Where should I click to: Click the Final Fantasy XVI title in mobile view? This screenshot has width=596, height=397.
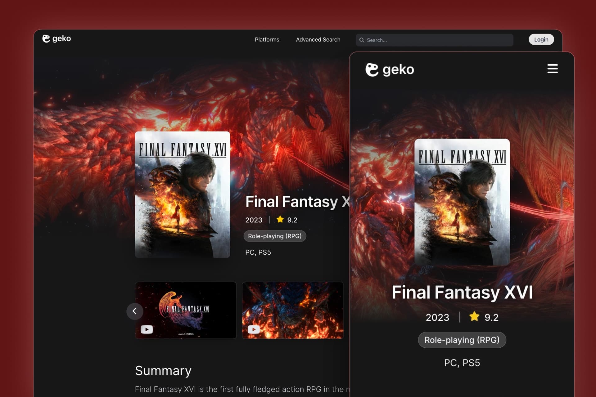pyautogui.click(x=462, y=292)
